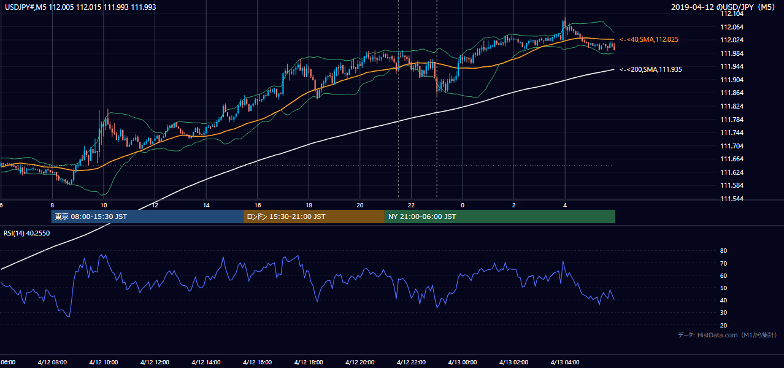Click the 4/12 08:00 time axis label
Viewport: 784px width, 368px height.
coord(52,362)
